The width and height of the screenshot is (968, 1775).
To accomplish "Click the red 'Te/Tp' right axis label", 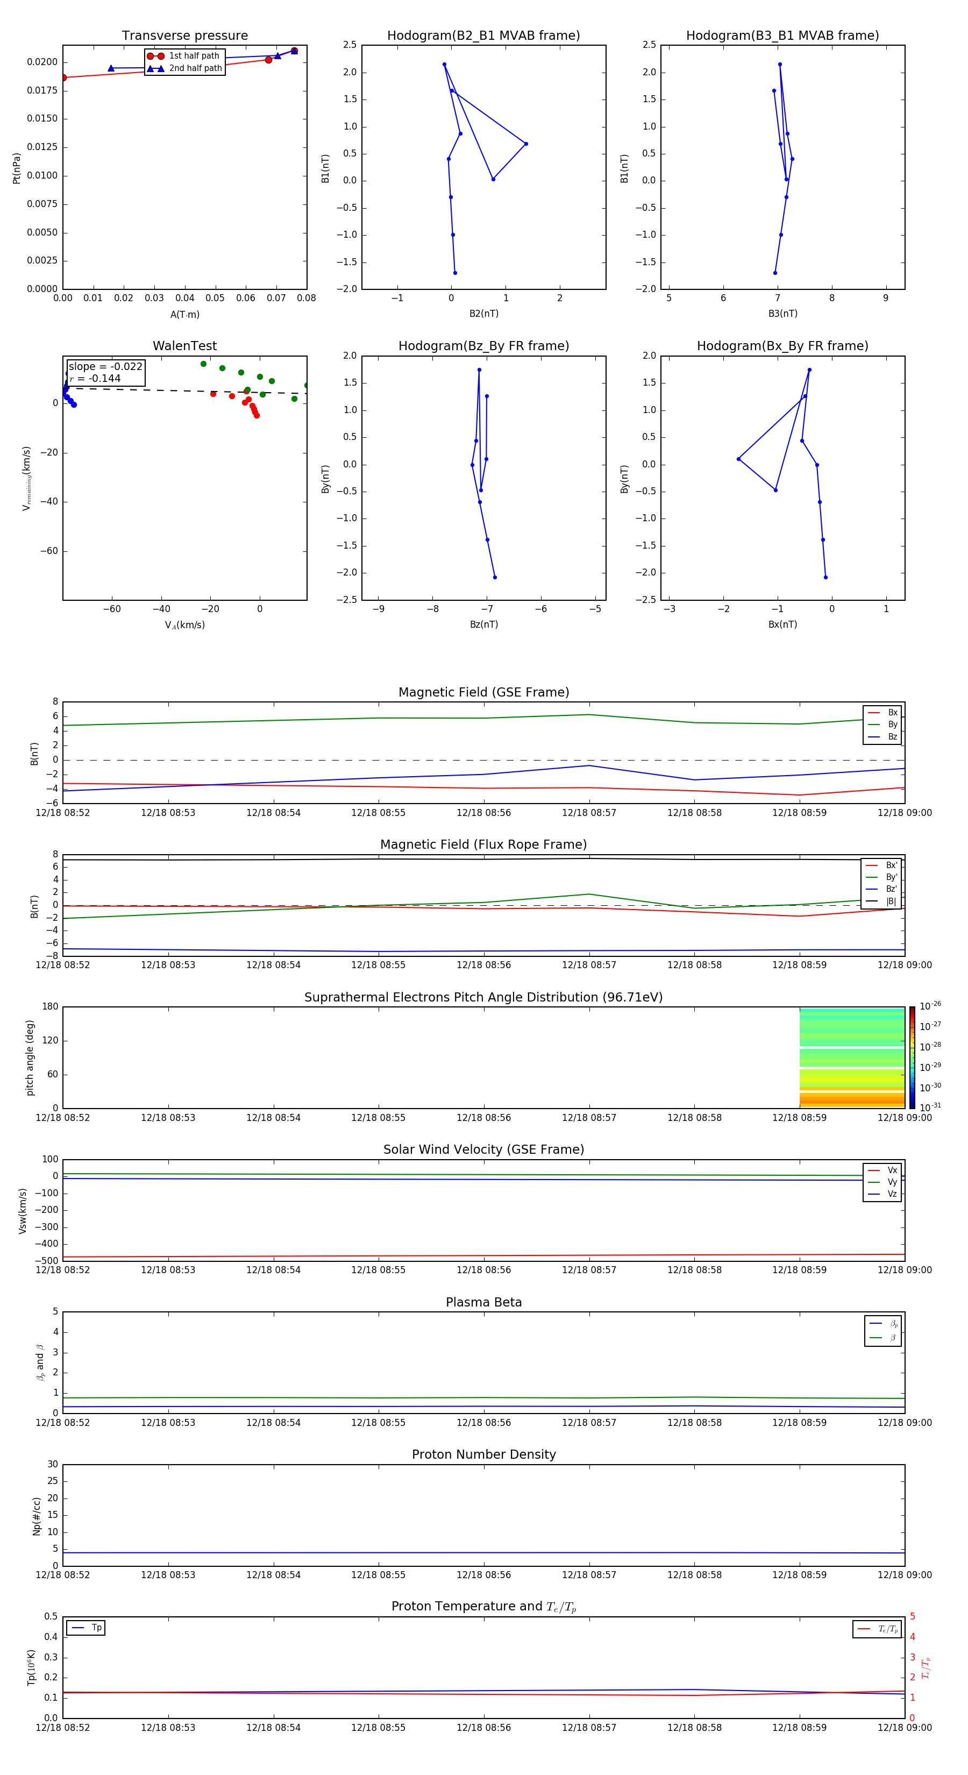I will click(926, 1667).
